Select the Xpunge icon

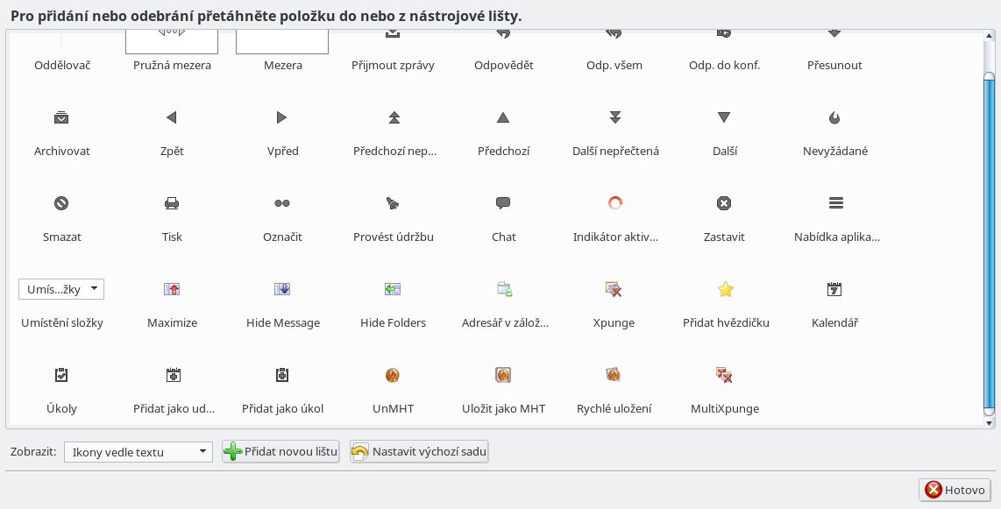614,290
